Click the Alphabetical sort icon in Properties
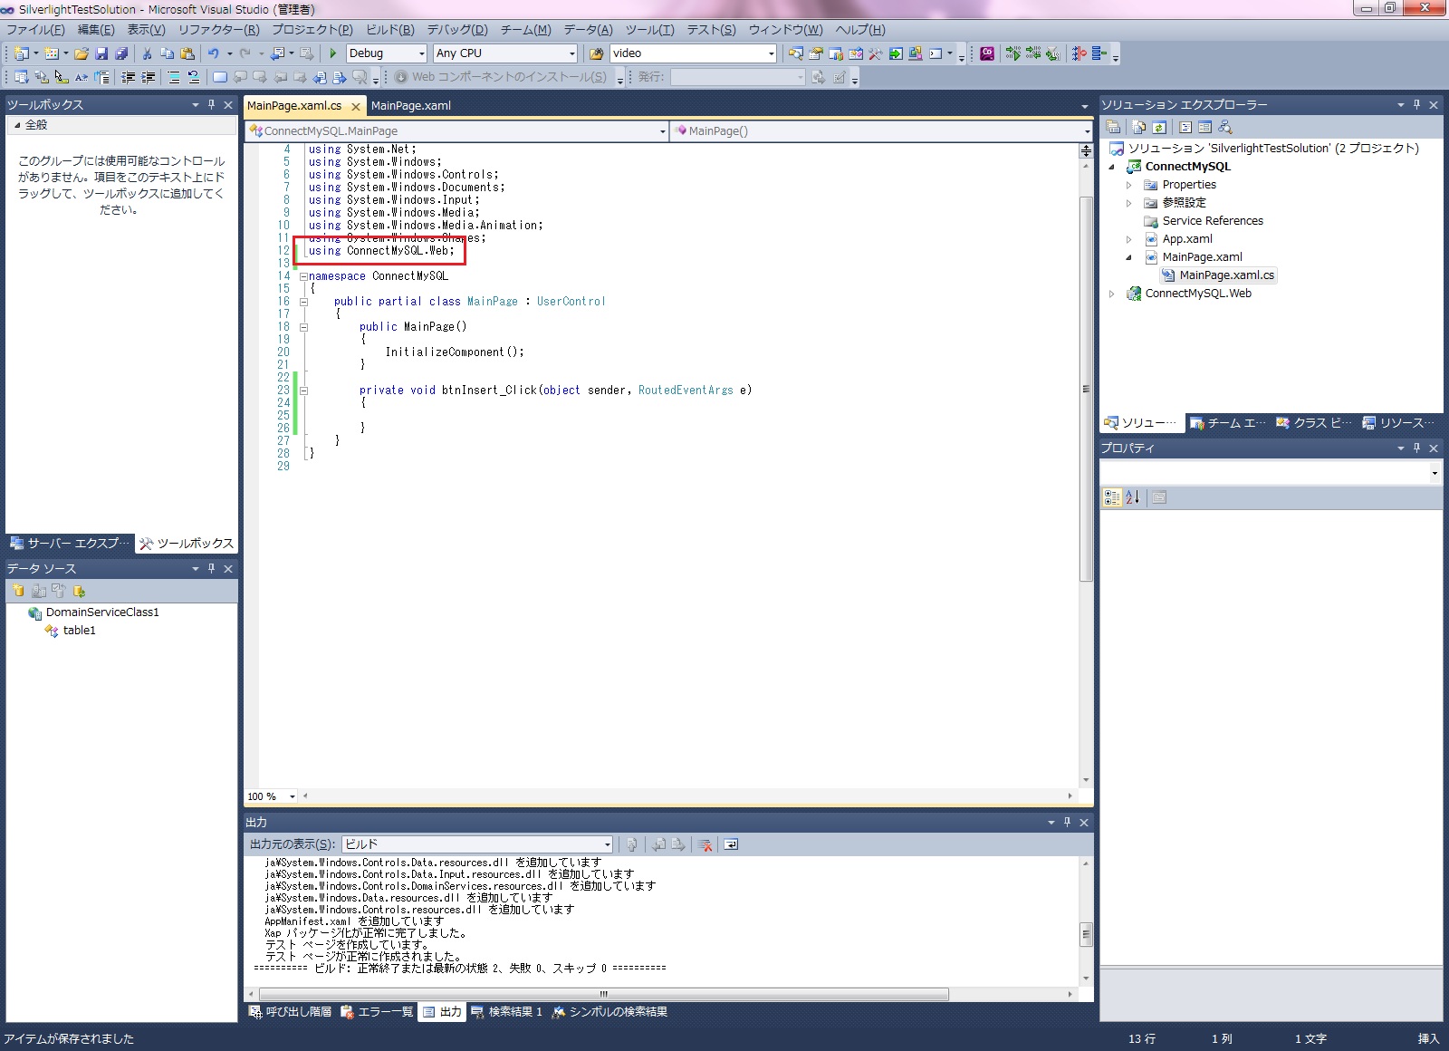 point(1132,497)
